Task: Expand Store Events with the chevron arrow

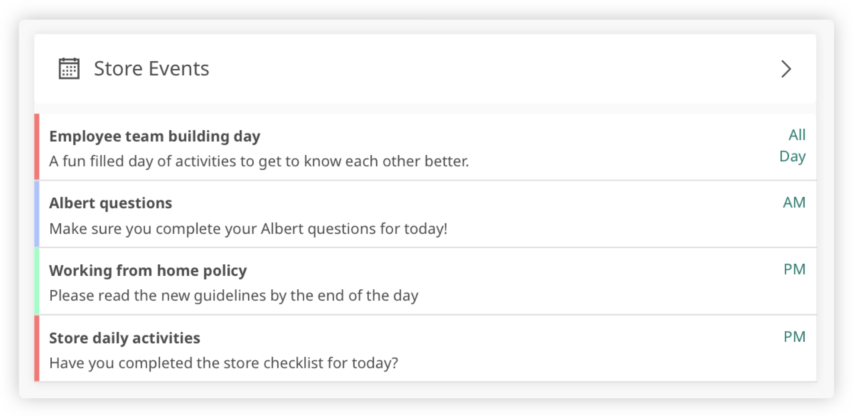Action: point(786,69)
